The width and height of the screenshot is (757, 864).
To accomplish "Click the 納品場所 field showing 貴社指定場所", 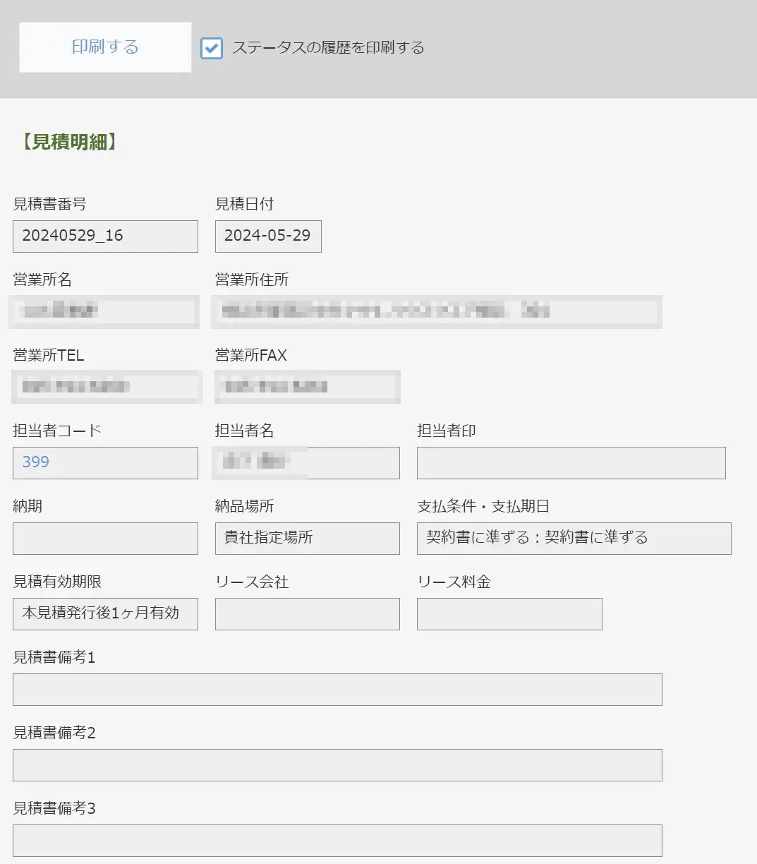I will click(x=307, y=538).
